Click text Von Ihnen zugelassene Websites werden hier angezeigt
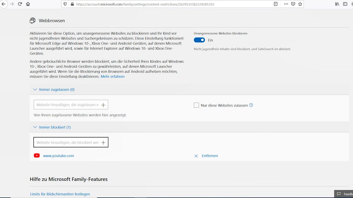353x198 pixels. (x=80, y=115)
